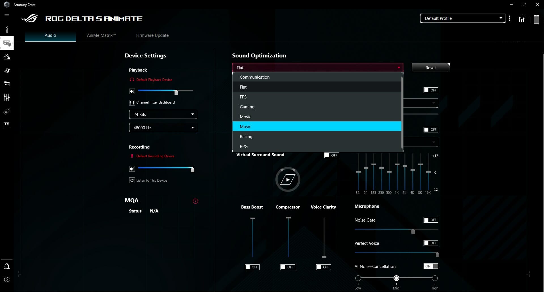The image size is (544, 292).
Task: Click the red headphone Default Playback icon
Action: 132,80
